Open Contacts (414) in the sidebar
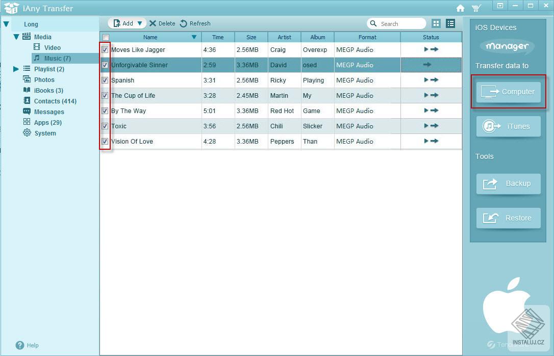Screen dimensions: 554x356 point(49,101)
